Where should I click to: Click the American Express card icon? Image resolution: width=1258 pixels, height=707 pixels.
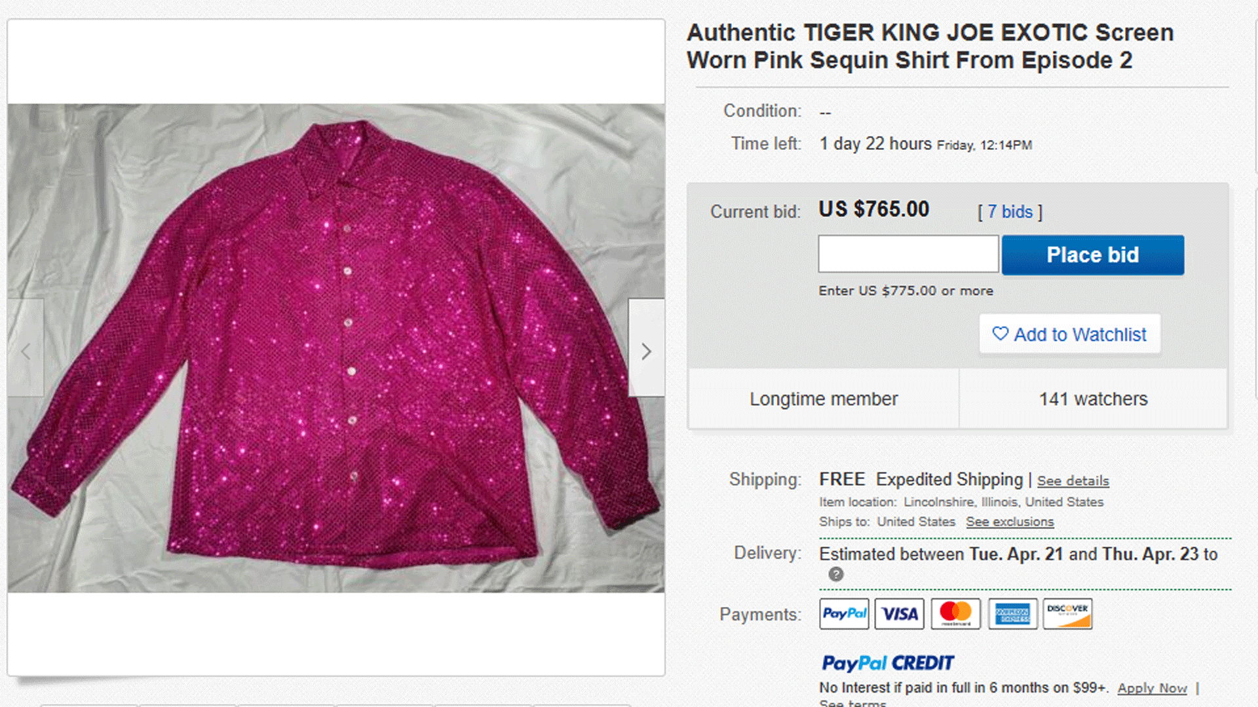tap(1012, 614)
